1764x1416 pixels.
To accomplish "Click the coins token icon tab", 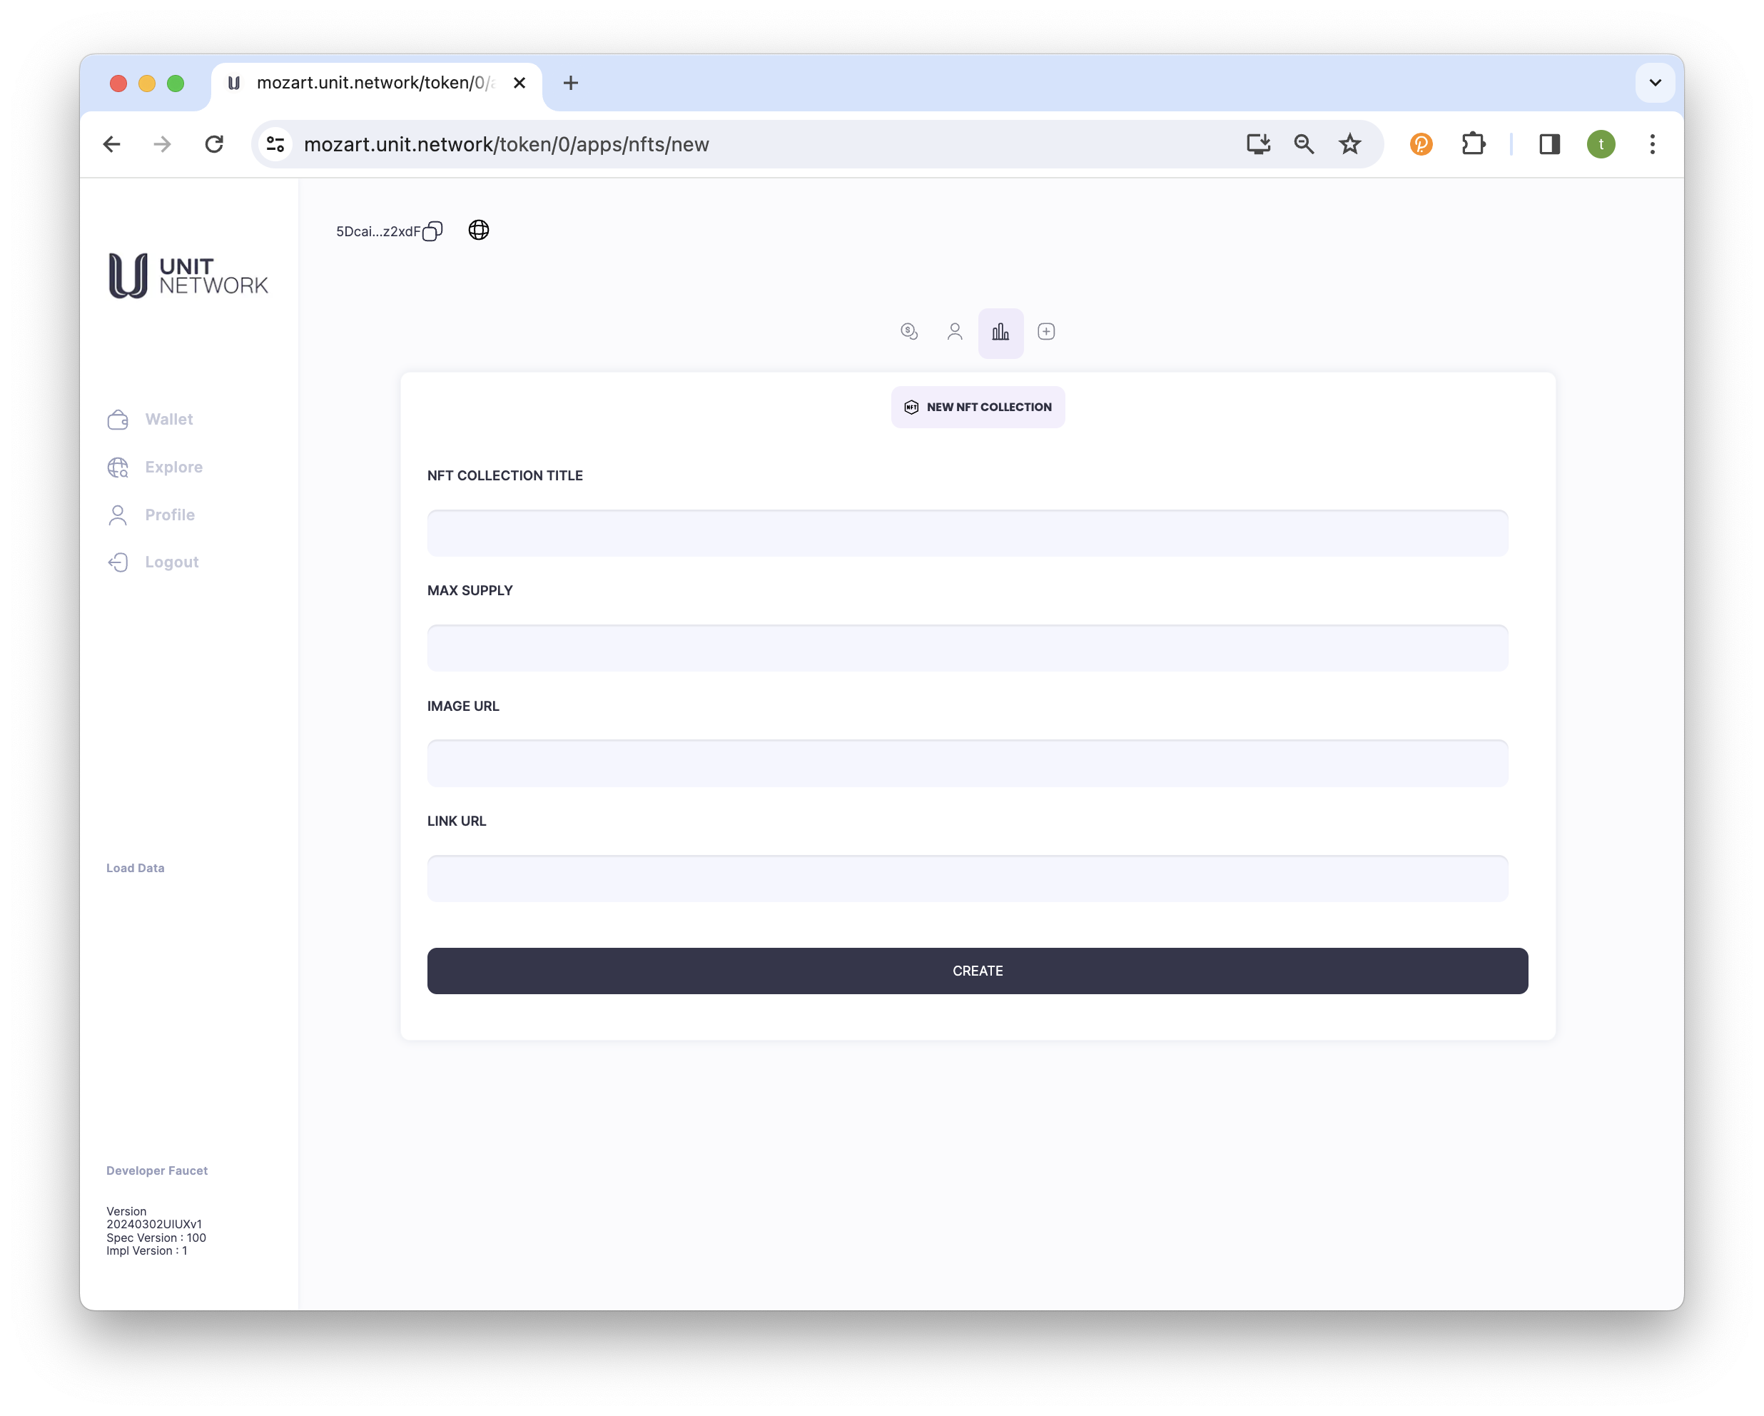I will 909,331.
